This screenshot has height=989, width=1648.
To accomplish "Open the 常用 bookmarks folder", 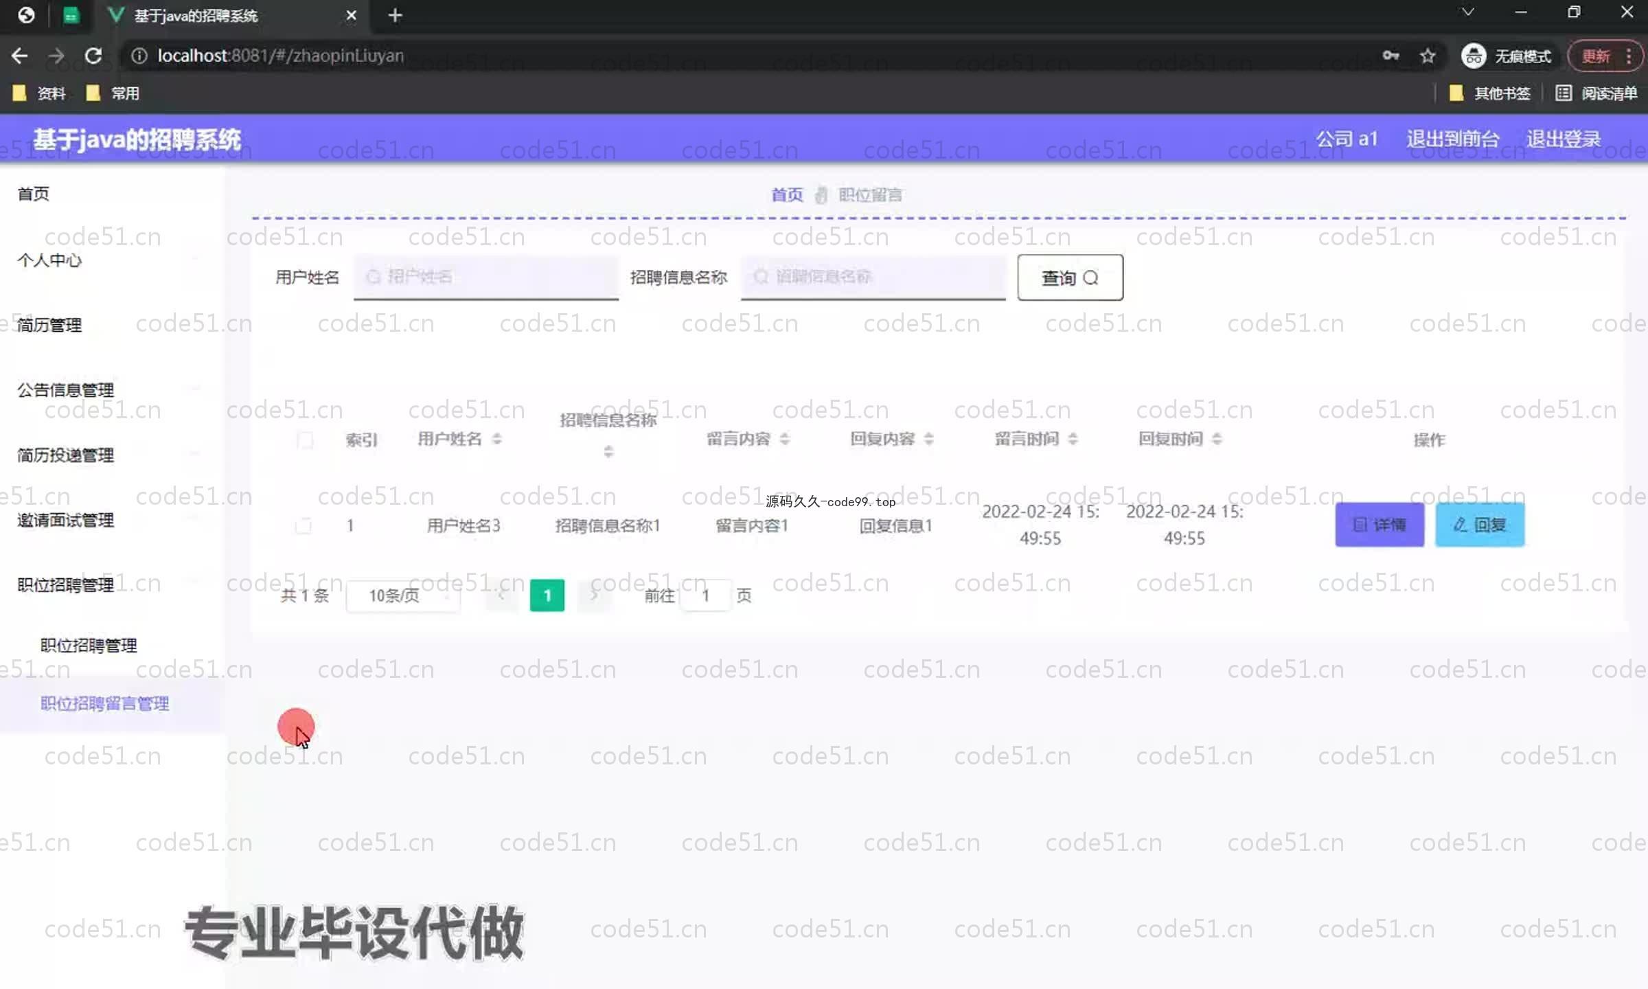I will (x=113, y=93).
